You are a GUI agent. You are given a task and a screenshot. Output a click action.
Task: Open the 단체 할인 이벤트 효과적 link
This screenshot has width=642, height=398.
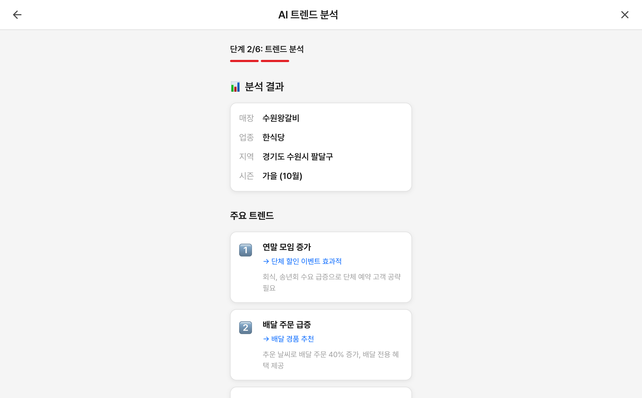pos(302,261)
